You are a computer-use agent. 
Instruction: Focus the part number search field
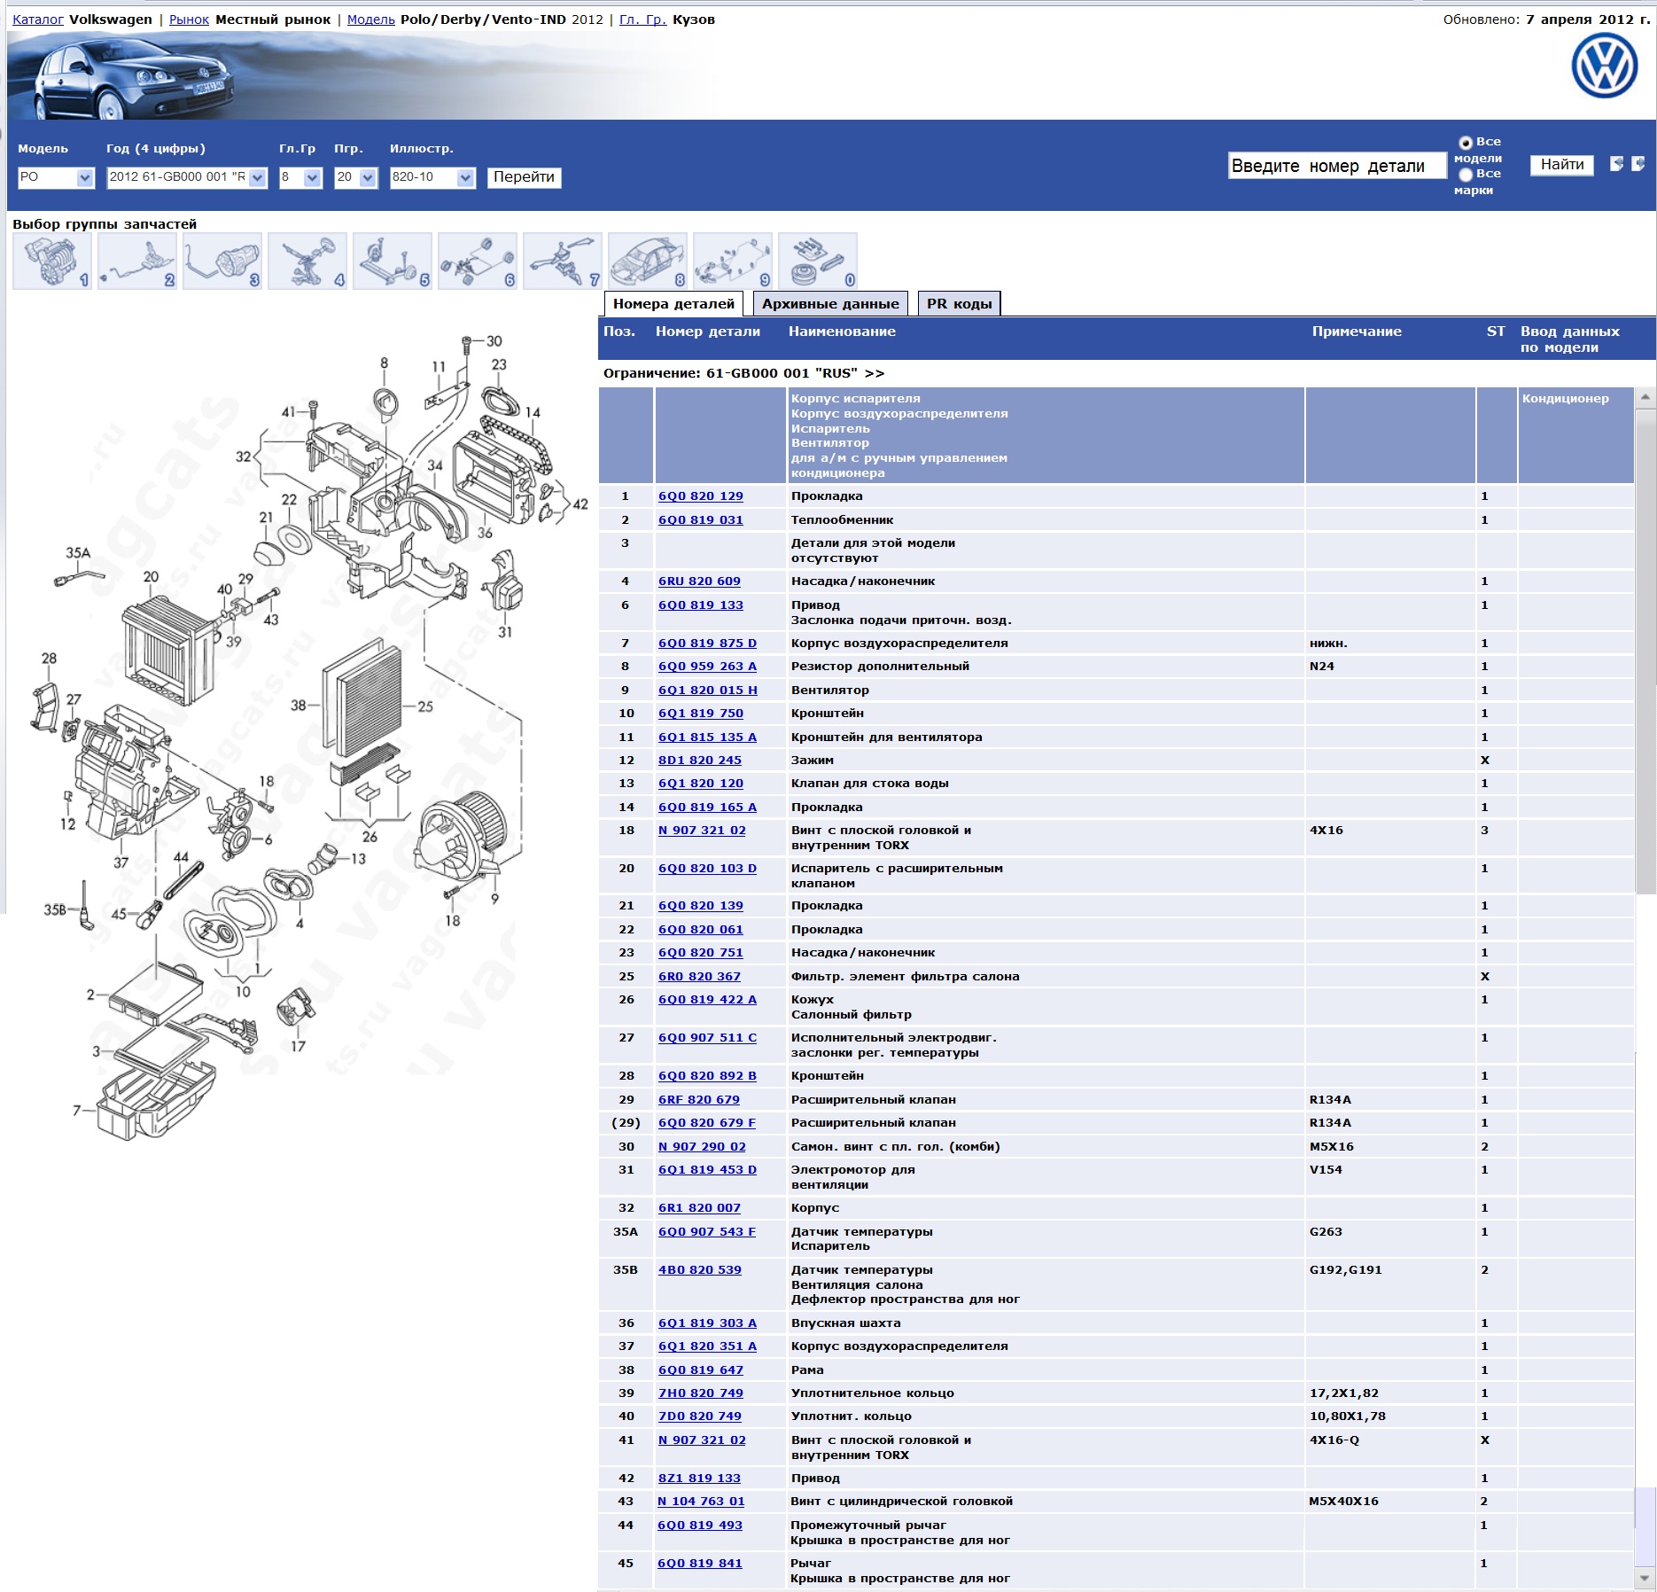(1336, 166)
